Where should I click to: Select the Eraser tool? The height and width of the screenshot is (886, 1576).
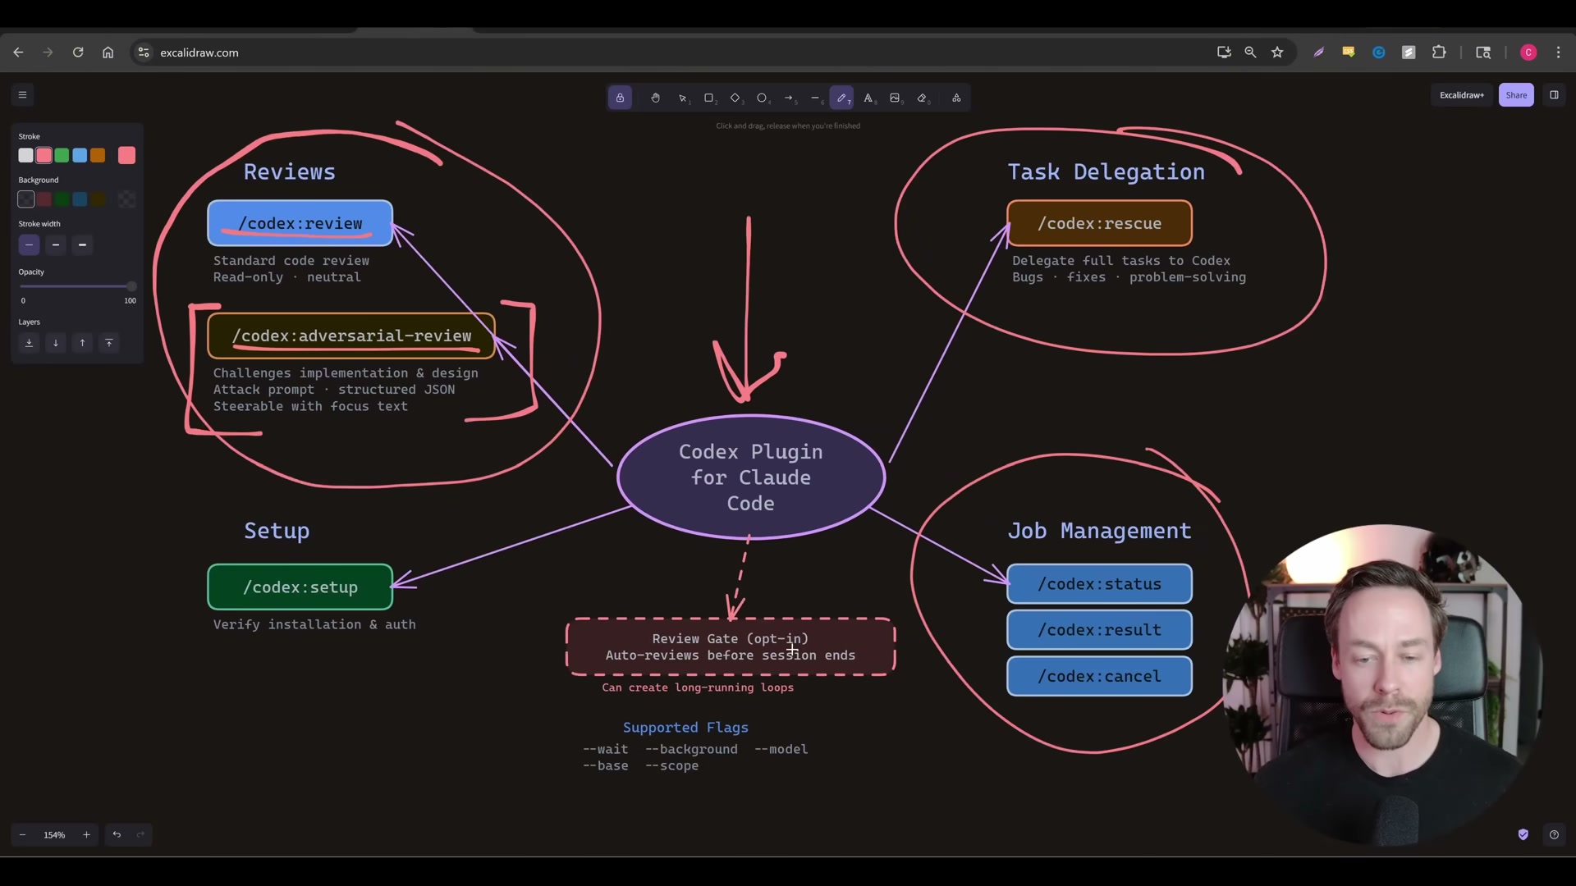coord(922,98)
